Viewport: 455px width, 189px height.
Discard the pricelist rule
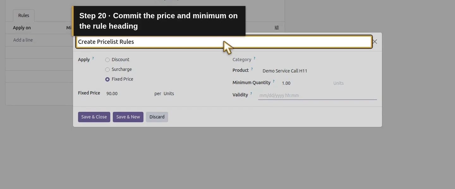click(157, 117)
